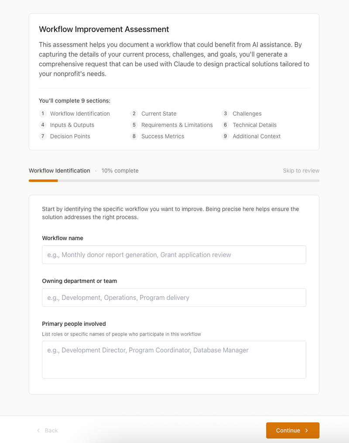Viewport: 349px width, 443px height.
Task: Click the Technical Details number 6 circle
Action: 225,125
